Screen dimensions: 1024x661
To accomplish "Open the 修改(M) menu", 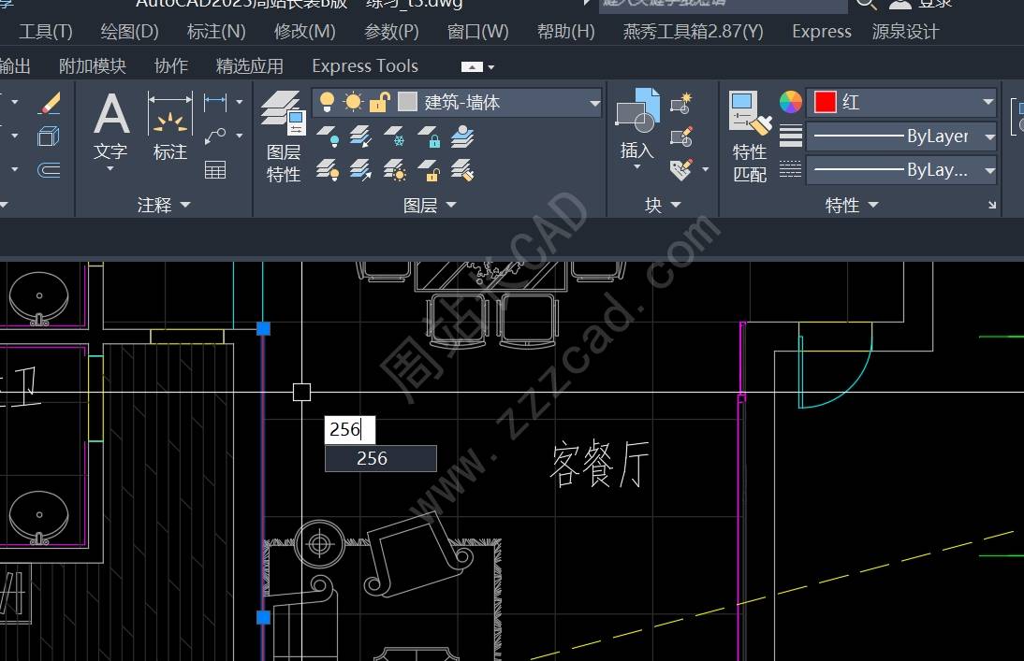I will 304,32.
